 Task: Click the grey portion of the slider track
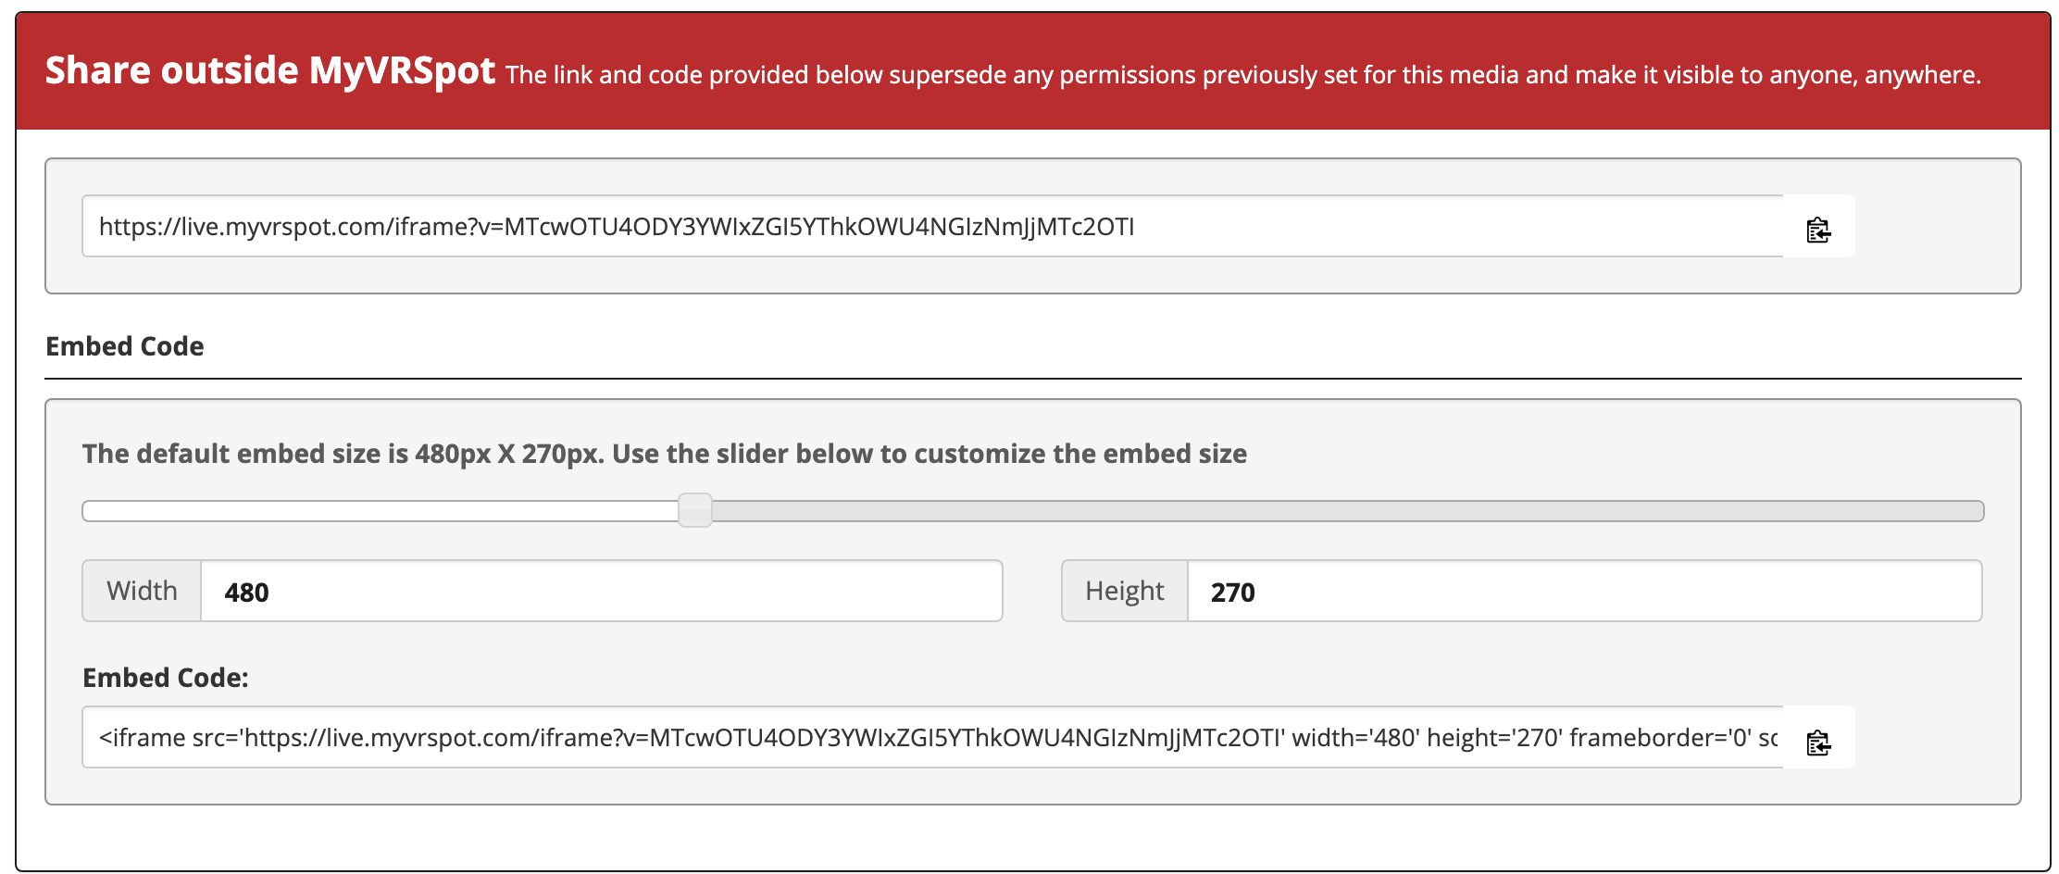click(x=1347, y=511)
